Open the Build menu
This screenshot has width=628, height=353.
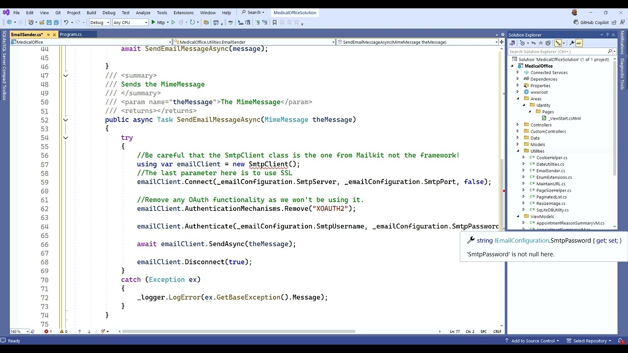[91, 13]
